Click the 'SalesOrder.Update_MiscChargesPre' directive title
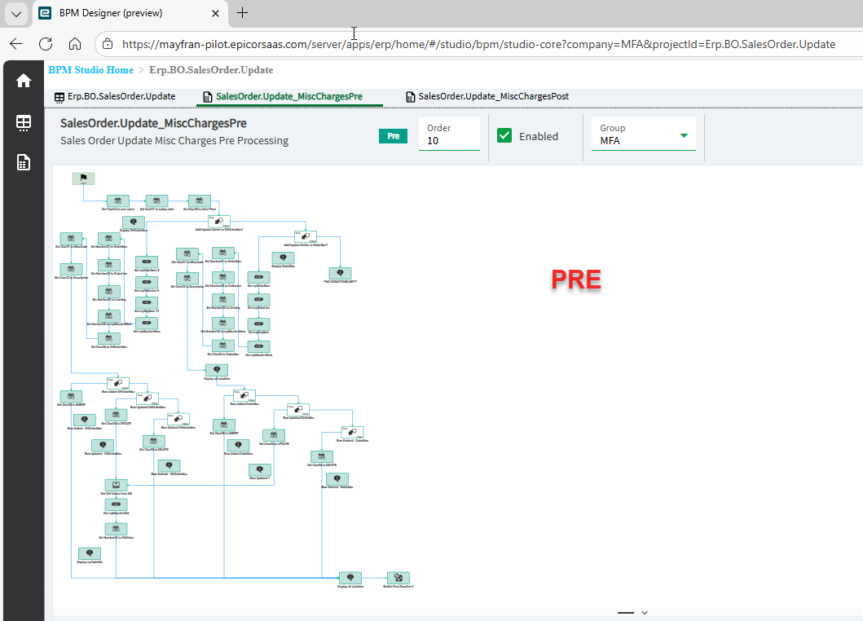Viewport: 863px width, 621px height. (153, 123)
